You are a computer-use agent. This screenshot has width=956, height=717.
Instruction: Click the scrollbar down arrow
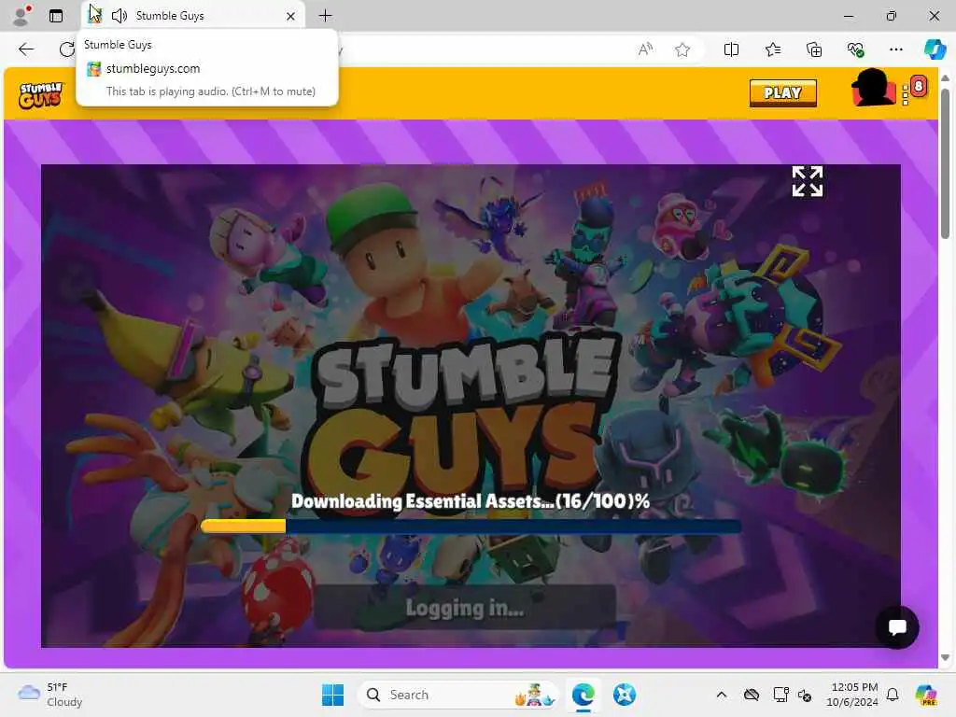(945, 658)
